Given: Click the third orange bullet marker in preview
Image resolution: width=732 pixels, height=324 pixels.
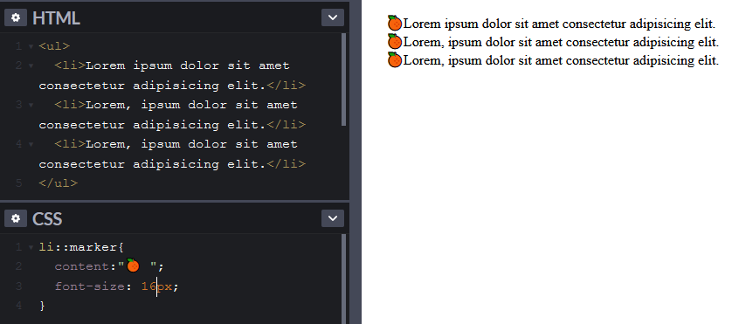Looking at the screenshot, I should [x=395, y=60].
